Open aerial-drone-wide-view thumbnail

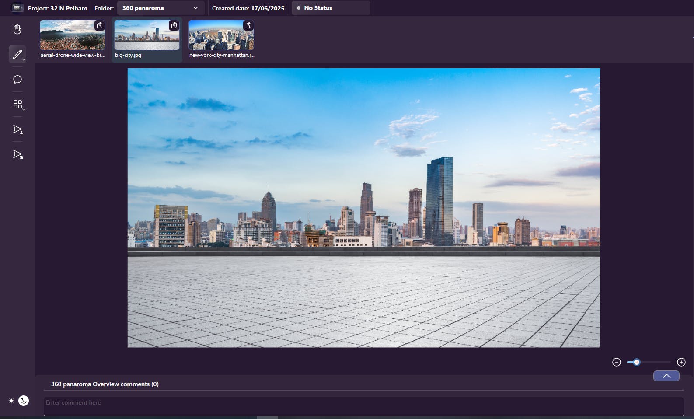(x=73, y=35)
